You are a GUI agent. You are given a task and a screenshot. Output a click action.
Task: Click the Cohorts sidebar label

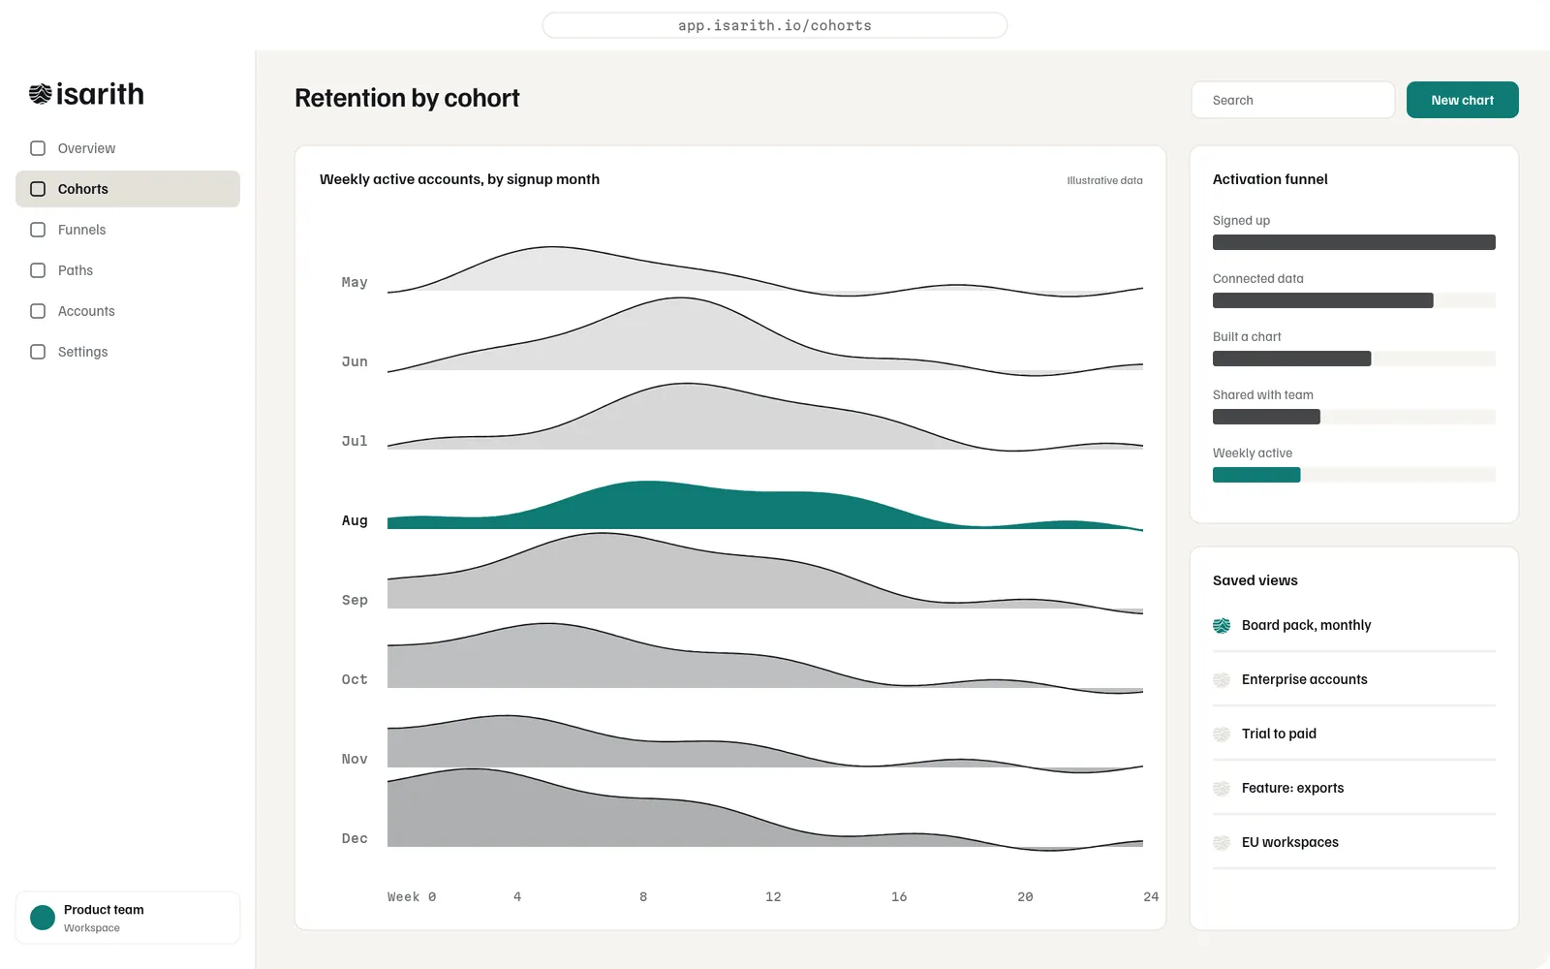pos(83,189)
